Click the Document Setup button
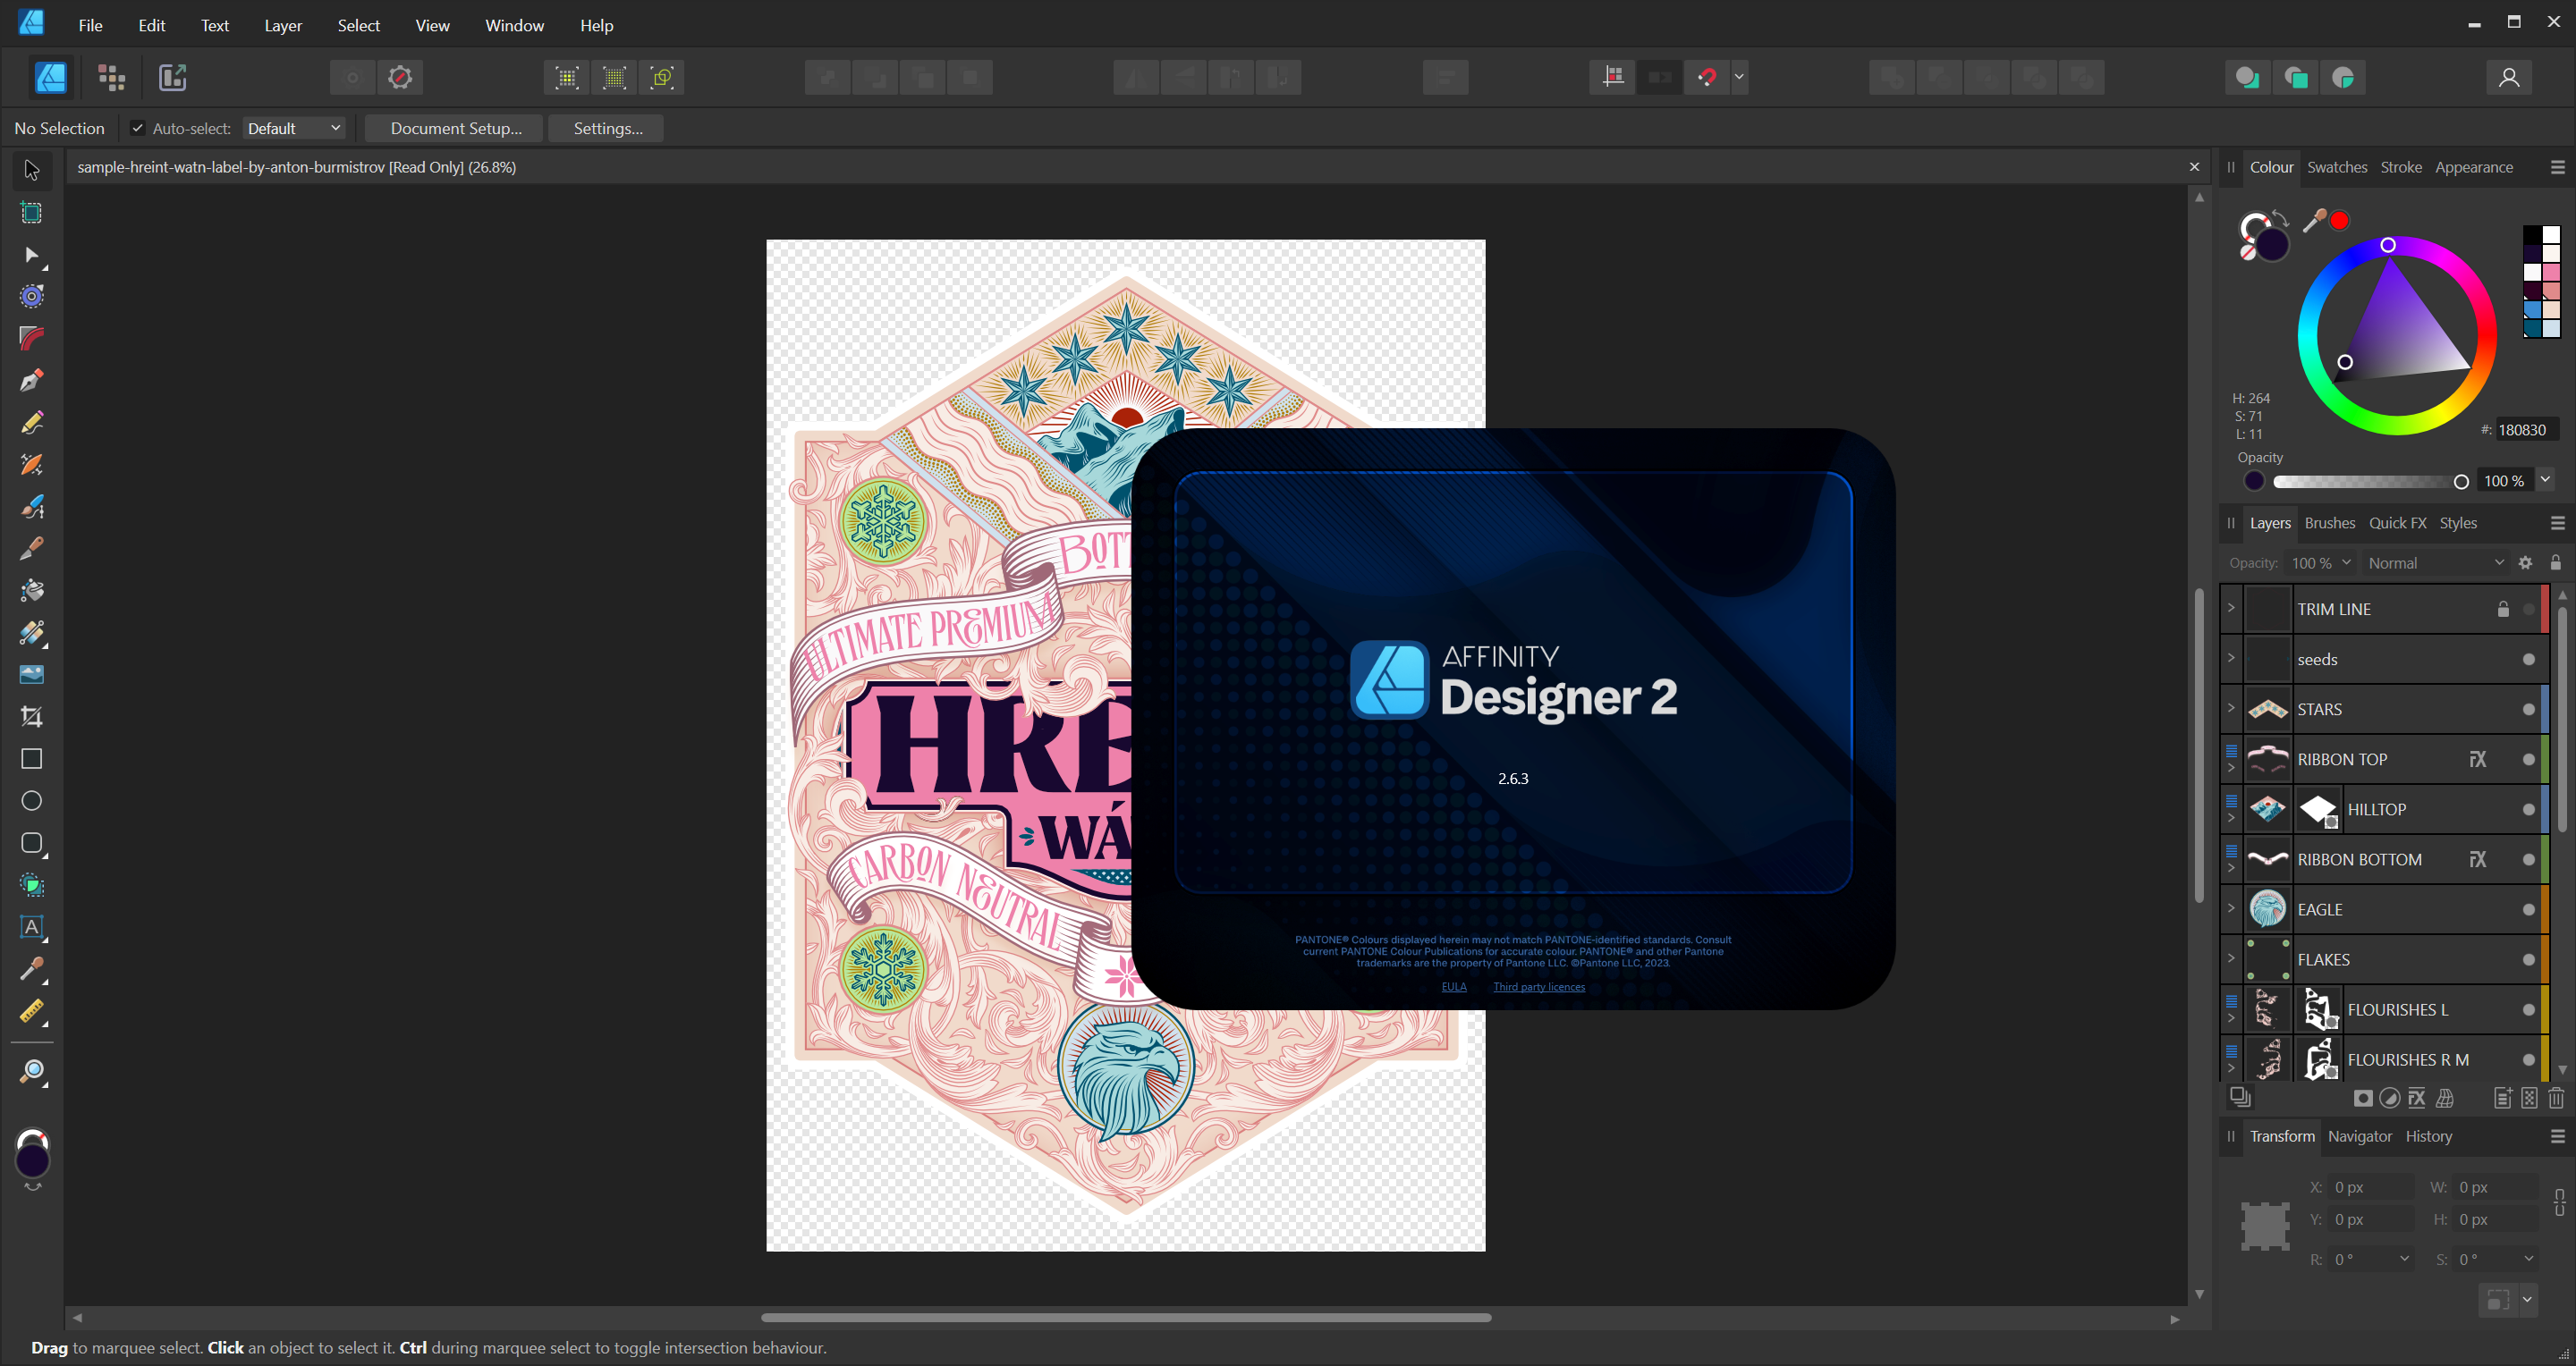The height and width of the screenshot is (1366, 2576). click(x=455, y=128)
